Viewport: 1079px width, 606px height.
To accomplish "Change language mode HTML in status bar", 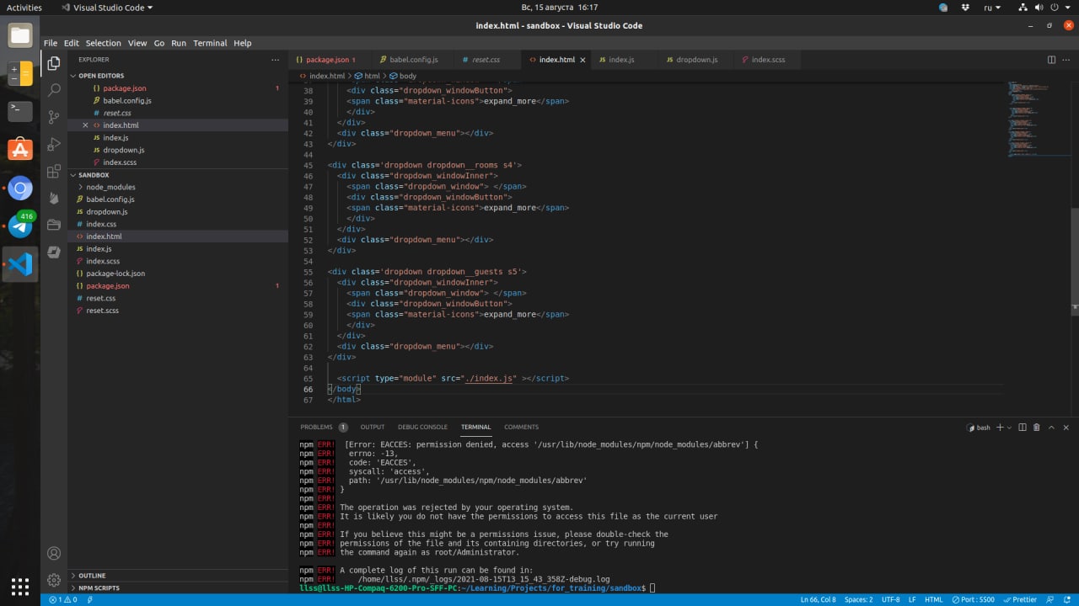I will (x=933, y=599).
